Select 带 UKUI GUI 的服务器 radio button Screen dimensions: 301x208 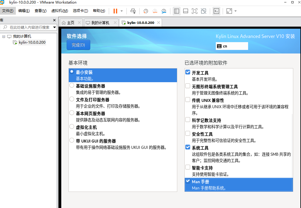click(72, 140)
